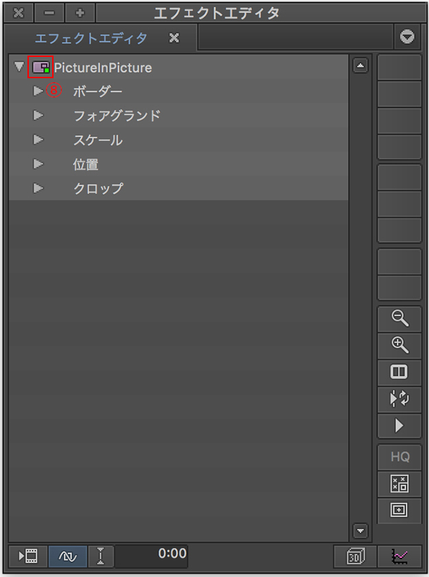This screenshot has width=429, height=577.
Task: Click the Zoom In magnifier icon
Action: pos(399,344)
